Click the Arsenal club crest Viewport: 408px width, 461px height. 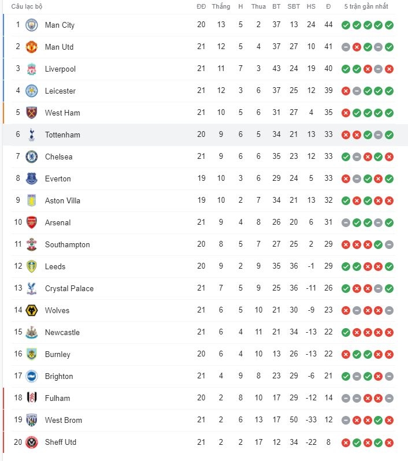coord(31,222)
